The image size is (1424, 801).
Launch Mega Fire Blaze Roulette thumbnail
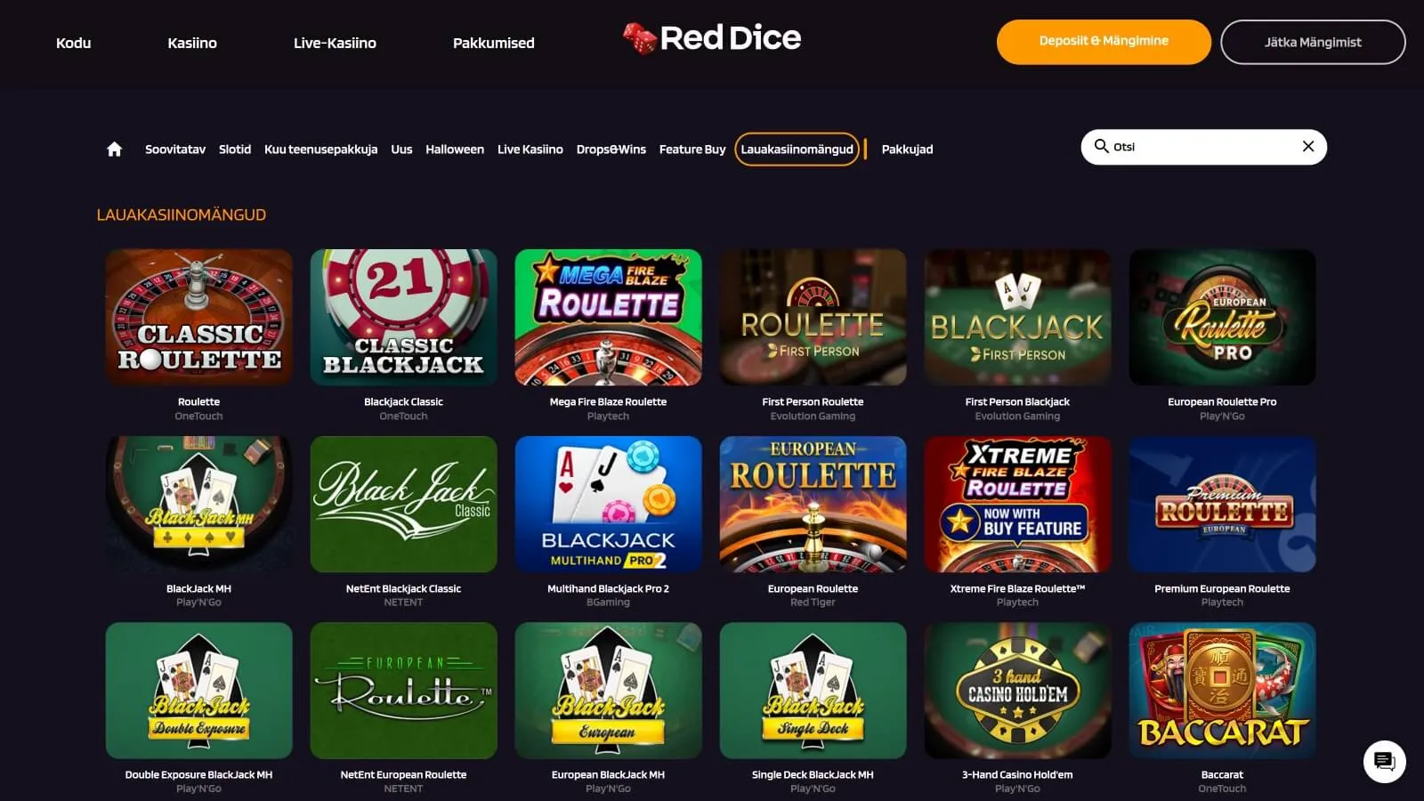(608, 317)
